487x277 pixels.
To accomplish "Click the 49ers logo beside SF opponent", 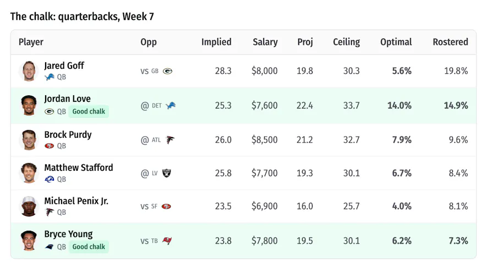I will point(167,207).
